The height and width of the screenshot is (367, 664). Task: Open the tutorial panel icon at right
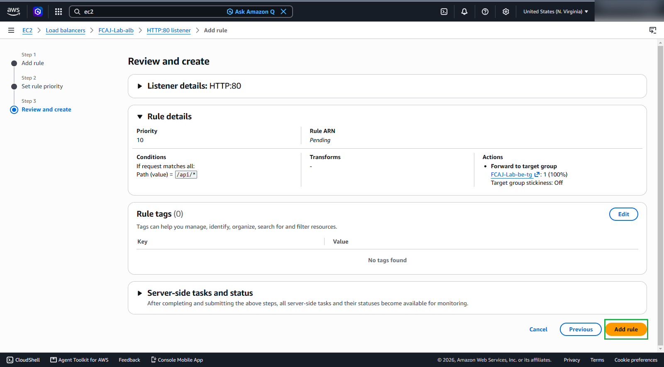click(653, 30)
